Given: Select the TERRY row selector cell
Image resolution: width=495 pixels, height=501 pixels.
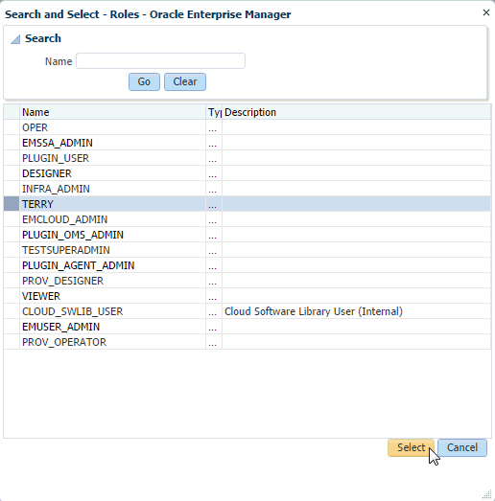Looking at the screenshot, I should [x=12, y=204].
